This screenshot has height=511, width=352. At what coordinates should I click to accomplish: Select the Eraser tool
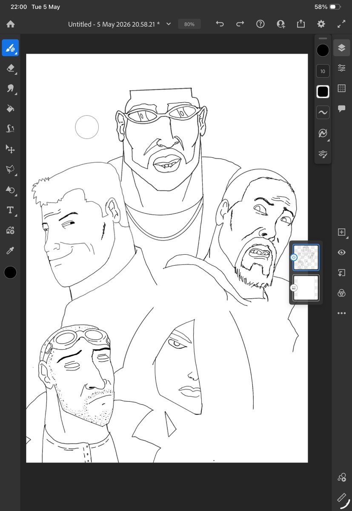pyautogui.click(x=10, y=68)
